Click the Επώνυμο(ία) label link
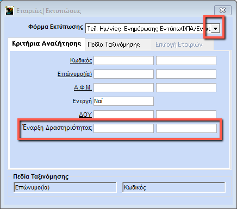Screen dimensions: 237x209 click(74, 74)
